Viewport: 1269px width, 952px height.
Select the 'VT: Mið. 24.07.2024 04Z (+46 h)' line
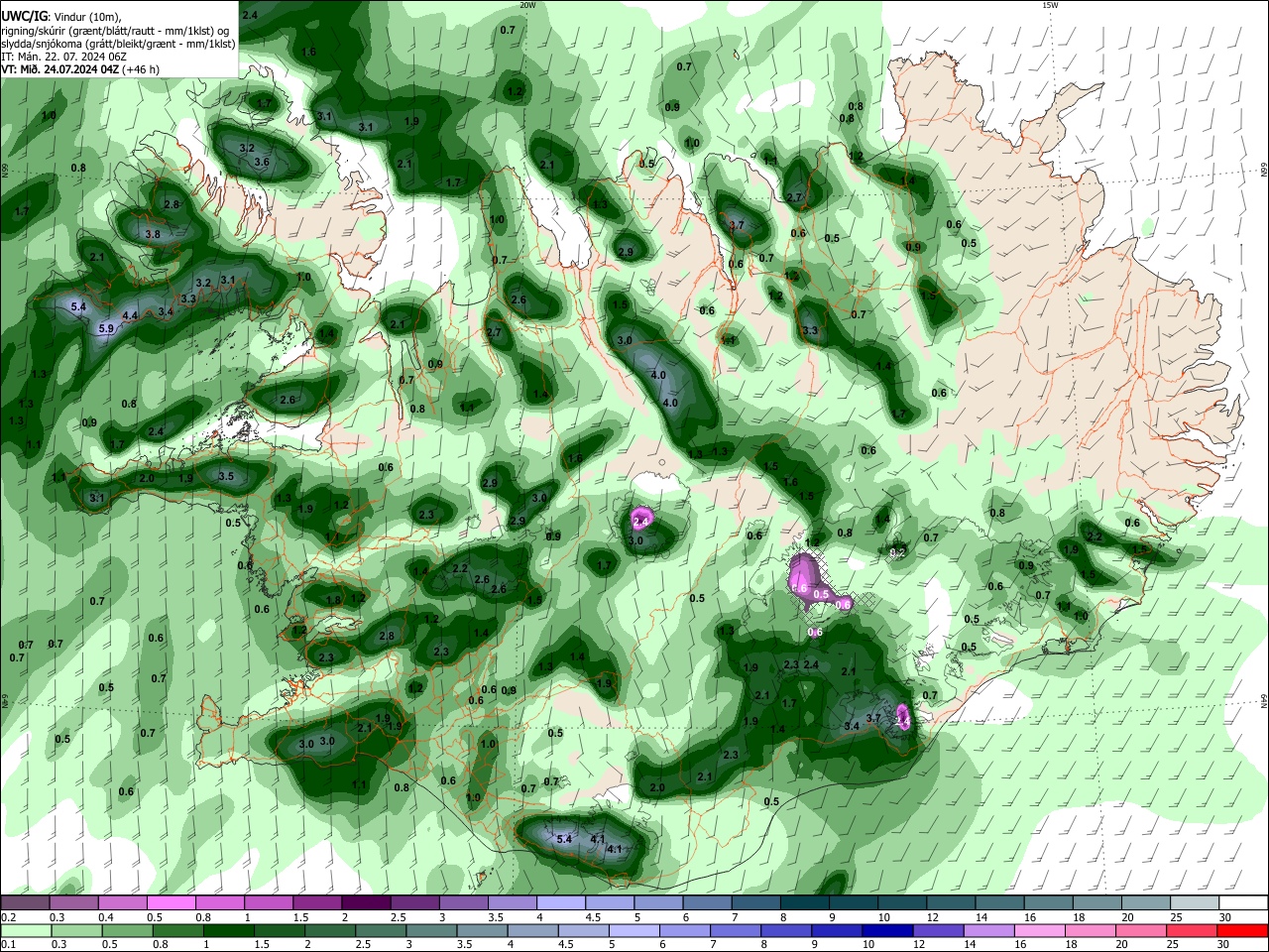pos(79,69)
